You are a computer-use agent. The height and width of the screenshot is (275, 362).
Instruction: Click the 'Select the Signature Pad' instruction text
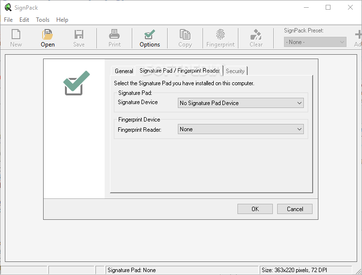pos(184,83)
